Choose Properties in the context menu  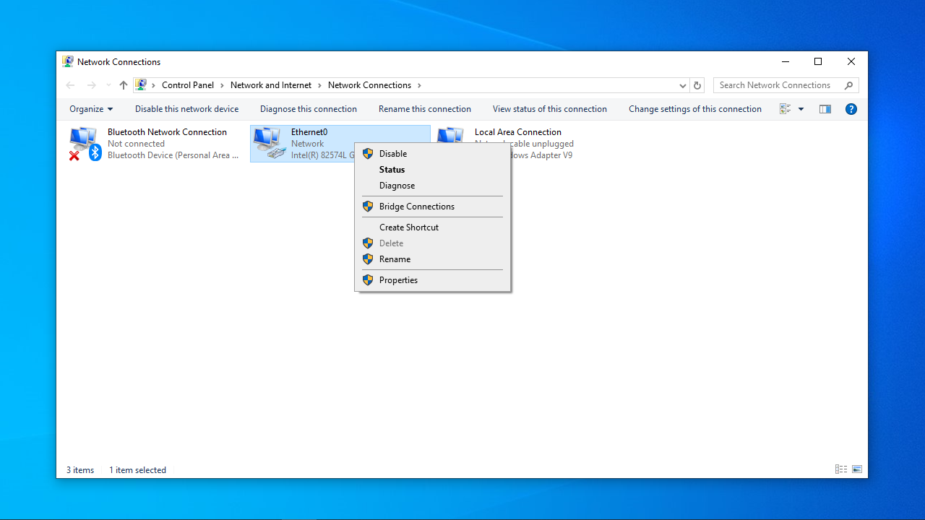point(398,280)
